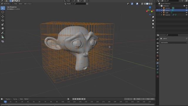188x106 pixels.
Task: Select the Transform tool
Action: (3, 28)
